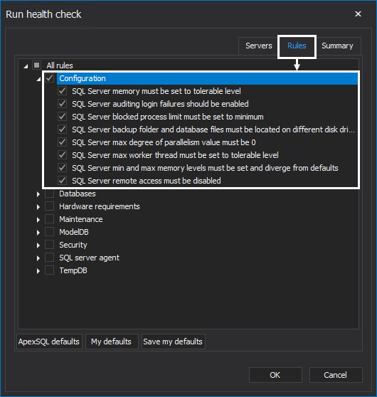Click Save my defaults button
The height and width of the screenshot is (397, 377).
coord(173,342)
